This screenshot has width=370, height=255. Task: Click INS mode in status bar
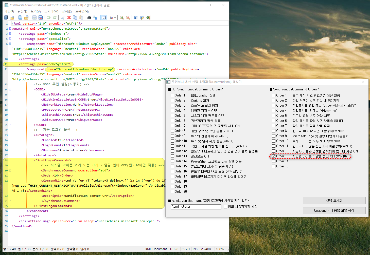[x=195, y=249]
